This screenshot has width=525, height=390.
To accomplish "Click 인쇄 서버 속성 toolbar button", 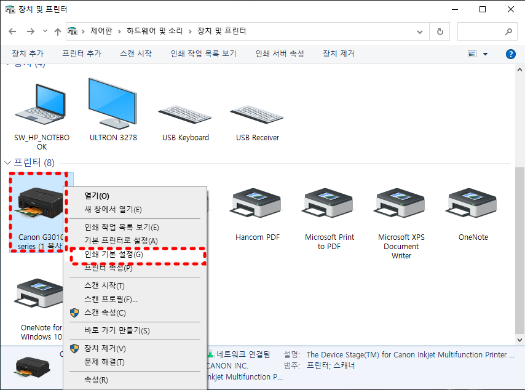I will pyautogui.click(x=280, y=54).
